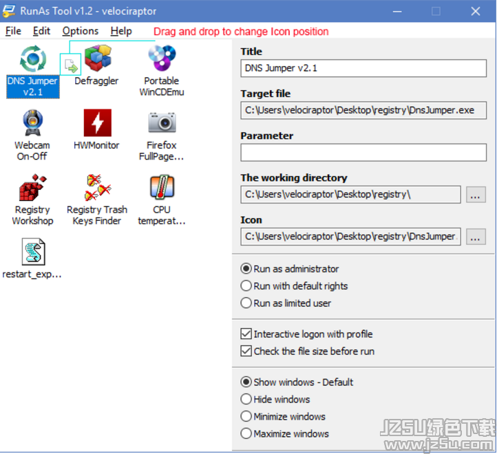Image resolution: width=497 pixels, height=454 pixels.
Task: Select the Defraggler icon
Action: 98,58
